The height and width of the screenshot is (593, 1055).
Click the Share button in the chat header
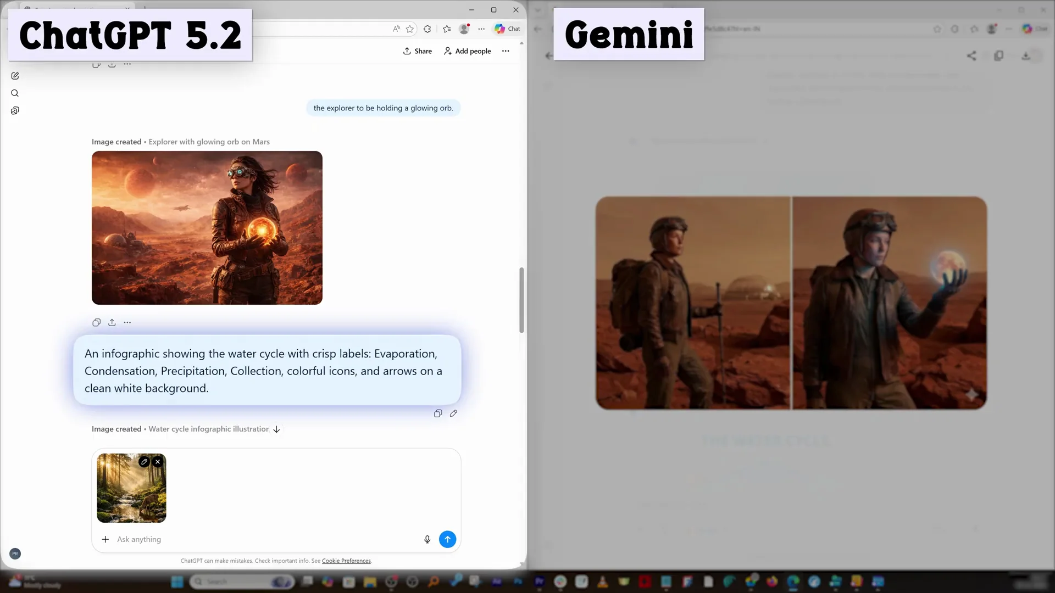(417, 51)
